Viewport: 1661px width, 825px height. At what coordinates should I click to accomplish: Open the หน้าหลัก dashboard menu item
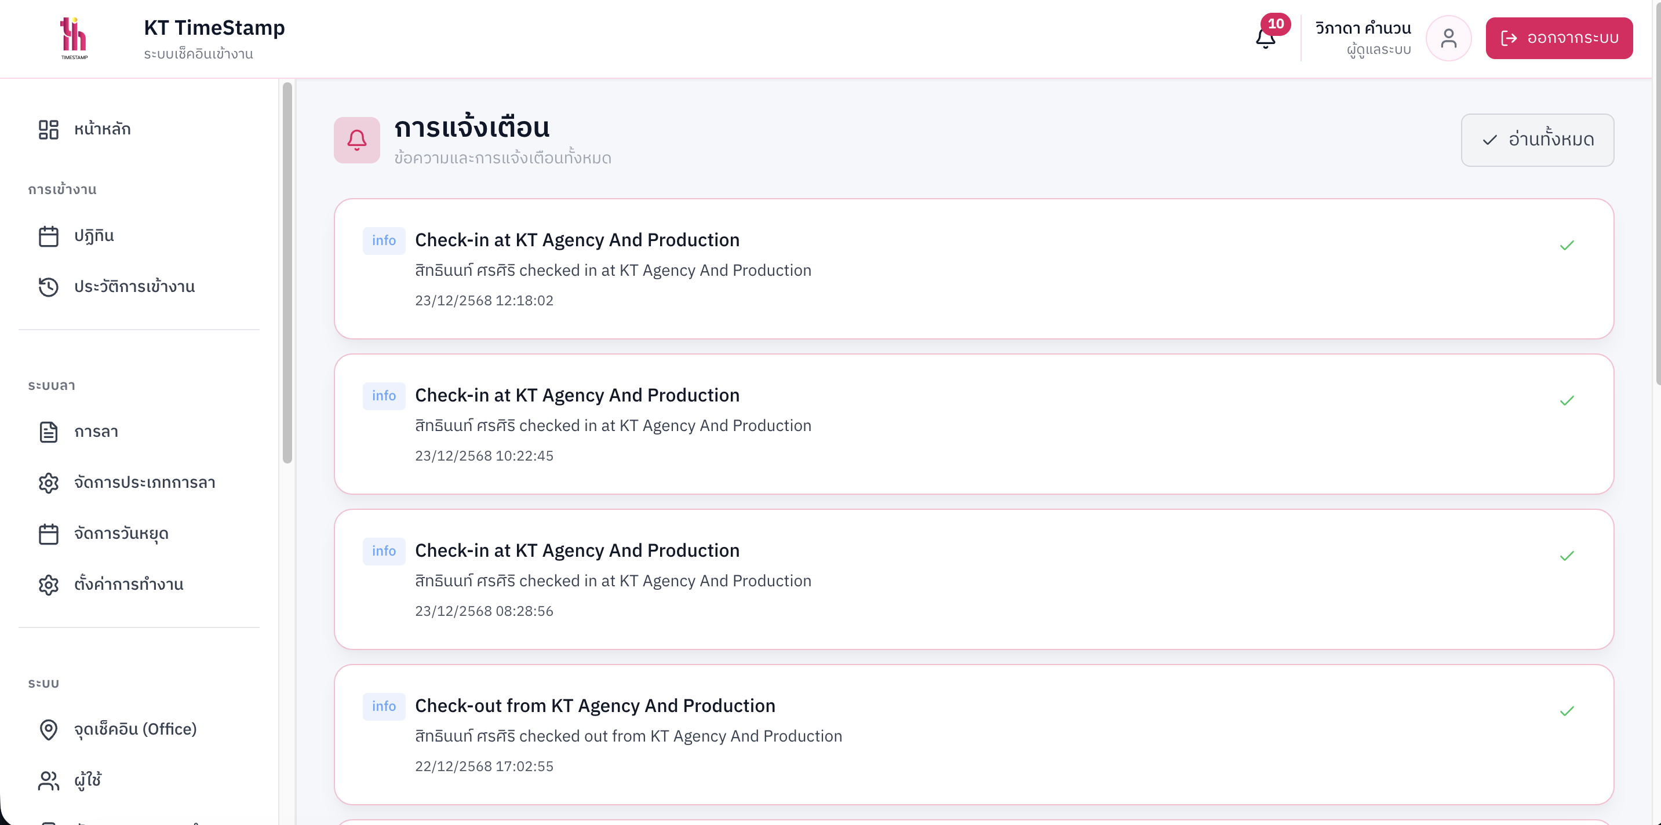point(102,129)
